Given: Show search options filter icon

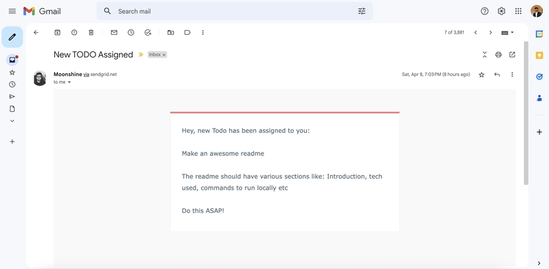Looking at the screenshot, I should tap(362, 11).
